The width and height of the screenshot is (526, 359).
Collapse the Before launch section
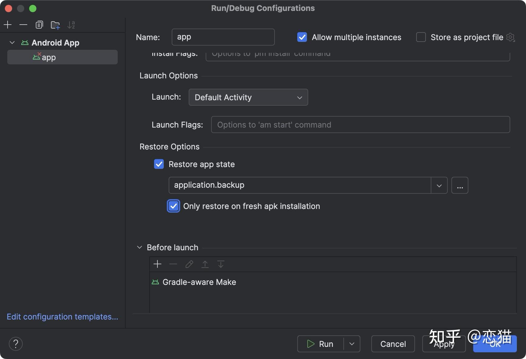coord(139,247)
